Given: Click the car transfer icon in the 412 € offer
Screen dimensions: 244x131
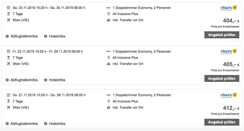Looking at the screenshot, I should pyautogui.click(x=108, y=107).
